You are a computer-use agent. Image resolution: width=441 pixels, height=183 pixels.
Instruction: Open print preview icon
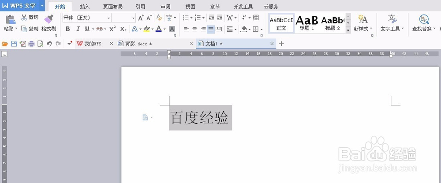(x=40, y=44)
